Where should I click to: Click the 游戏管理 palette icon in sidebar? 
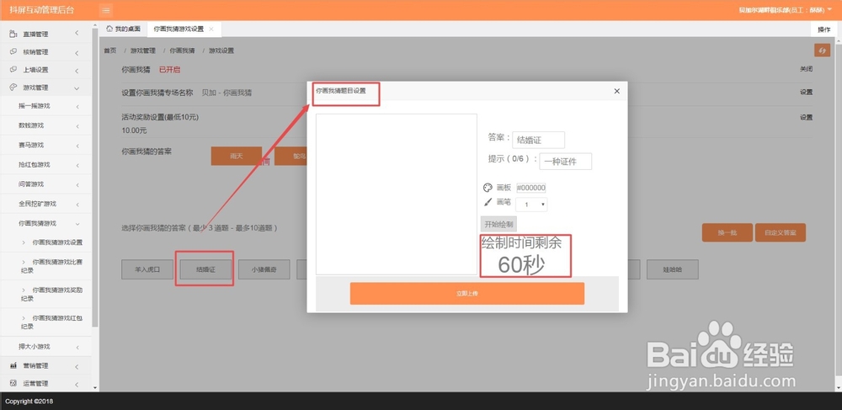click(13, 88)
